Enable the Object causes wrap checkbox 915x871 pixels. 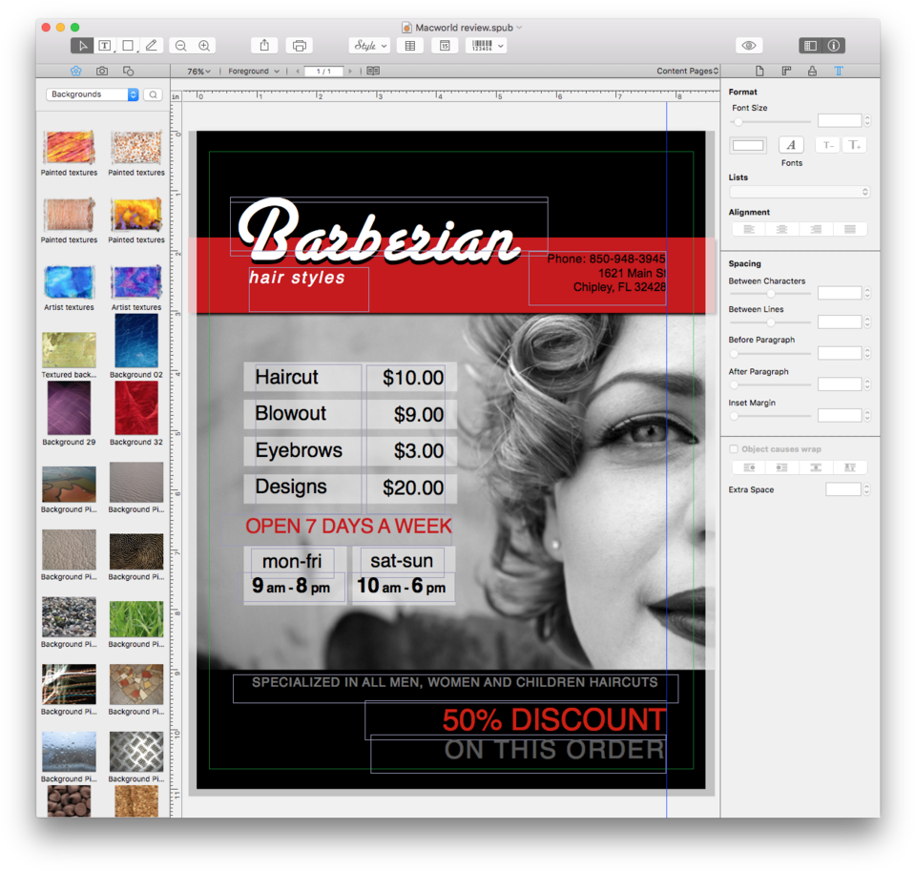[734, 449]
